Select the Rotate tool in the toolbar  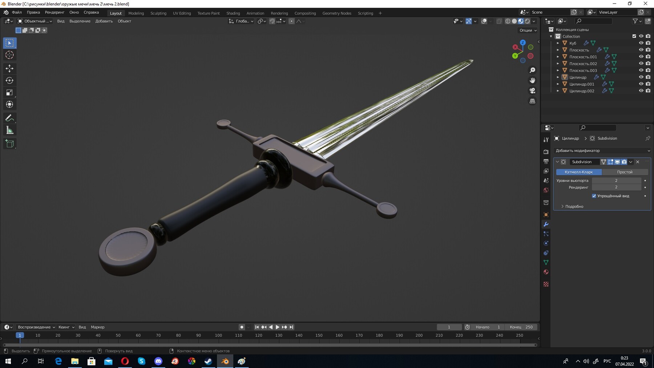pos(9,80)
